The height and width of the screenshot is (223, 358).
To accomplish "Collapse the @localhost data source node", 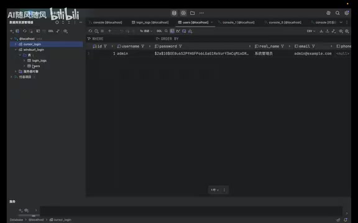I will [11, 38].
